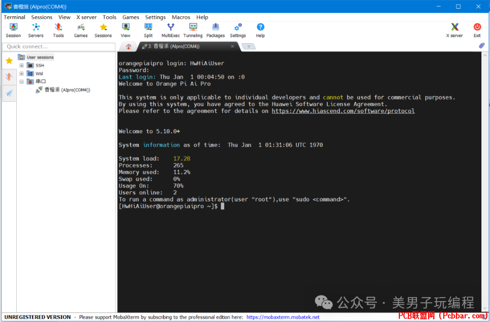Select the 串口 folder in sessions tree

pyautogui.click(x=41, y=82)
